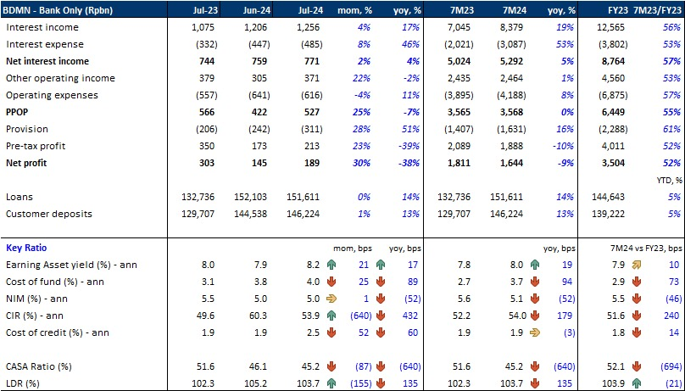Click the red down arrow beside Cost of fund 94
Screen dimensions: 685x391
(535, 282)
